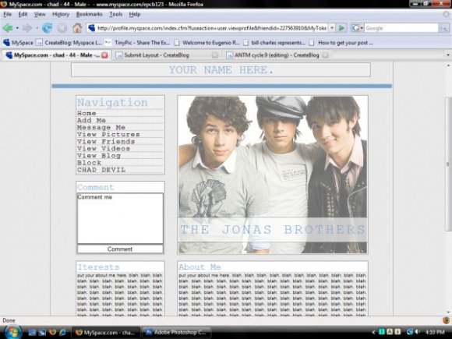Close the ANTM cycle 9 tab

(x=325, y=55)
